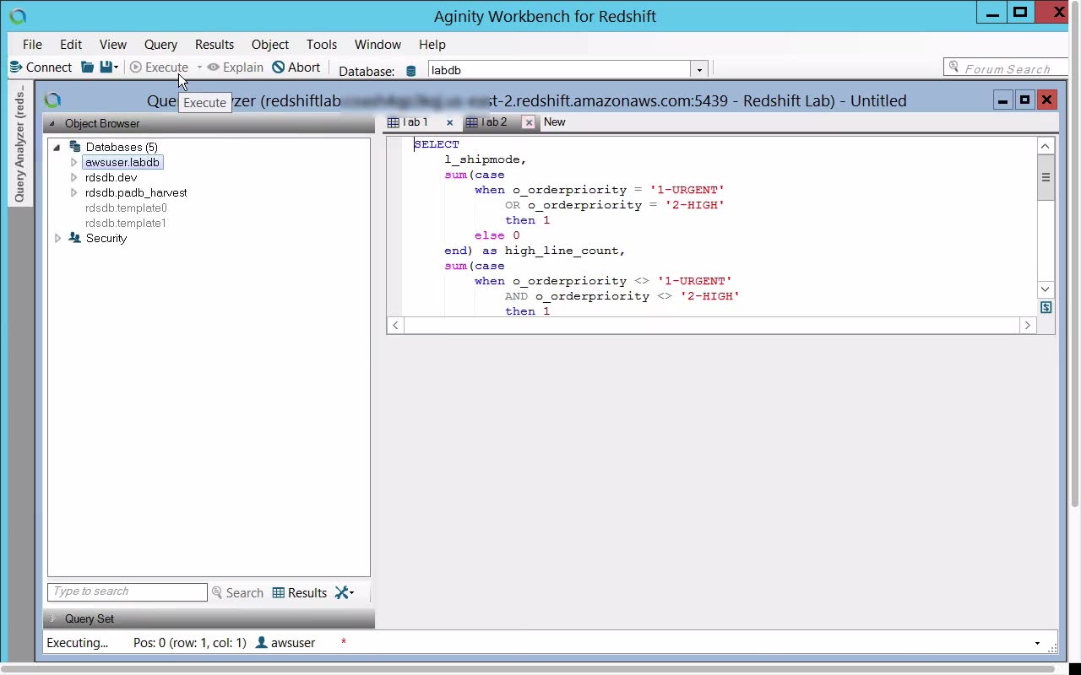Click the Type to search field
Viewport: 1081px width, 675px height.
(128, 592)
